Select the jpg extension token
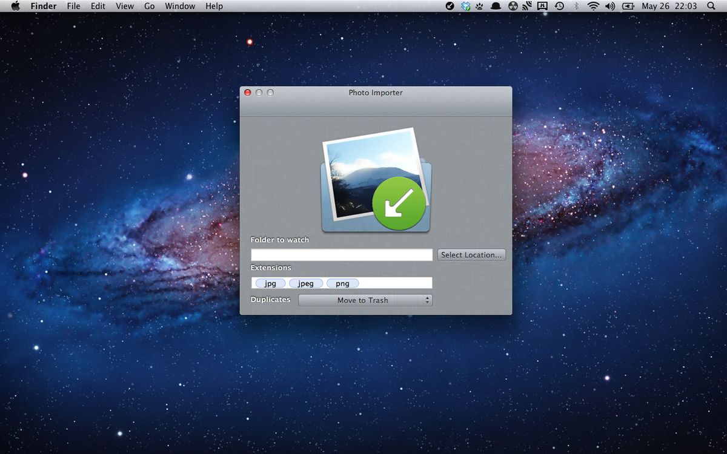The width and height of the screenshot is (727, 454). pos(270,283)
